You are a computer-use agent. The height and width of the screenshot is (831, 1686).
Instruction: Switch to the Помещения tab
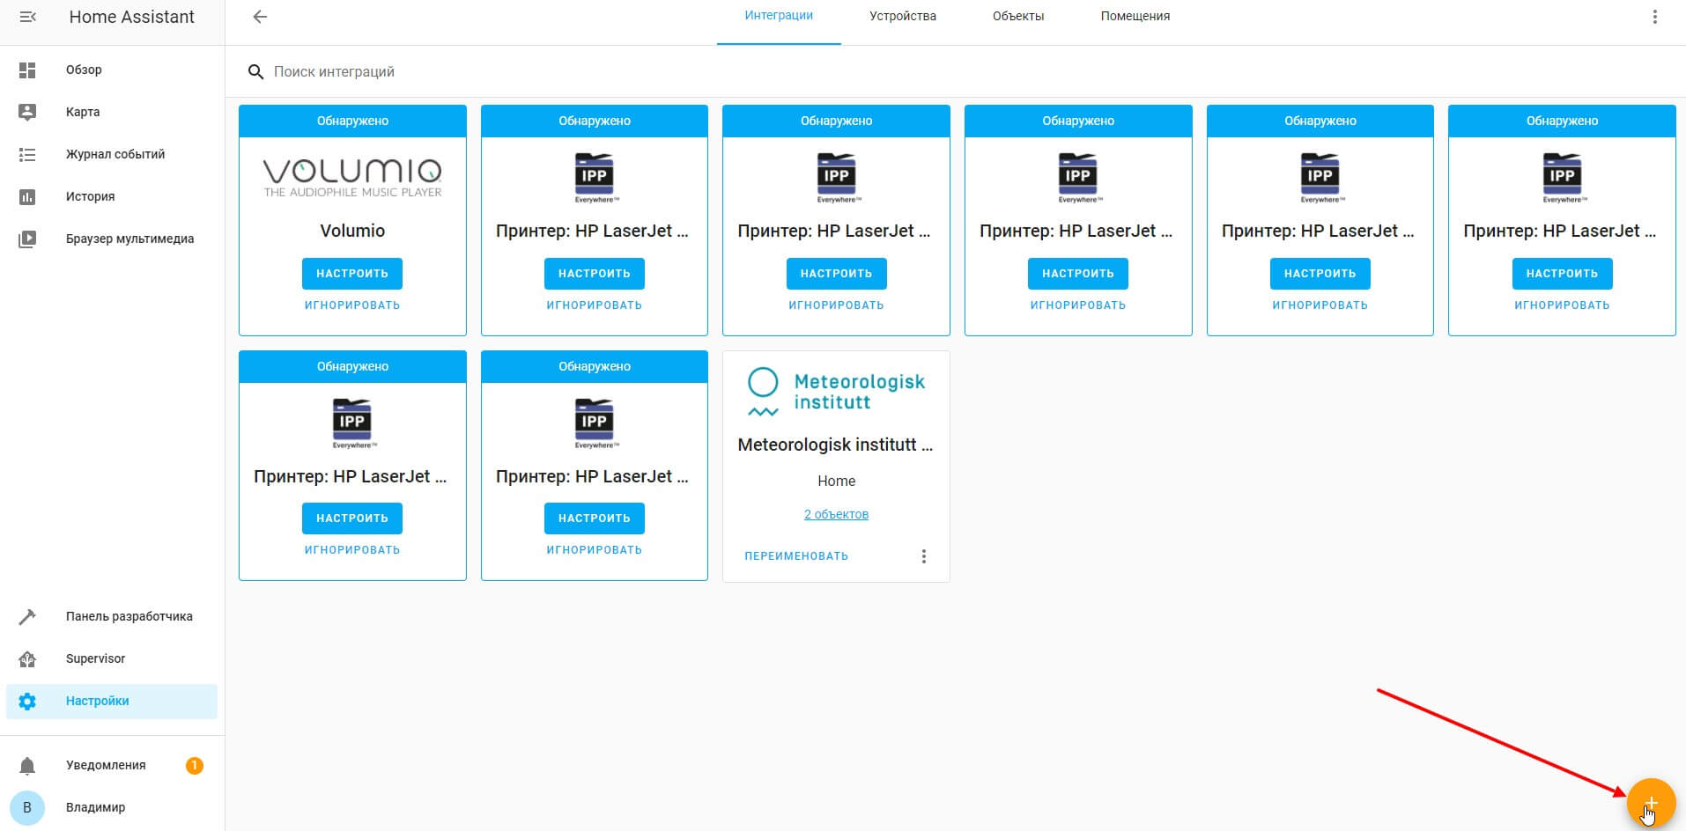click(1135, 16)
